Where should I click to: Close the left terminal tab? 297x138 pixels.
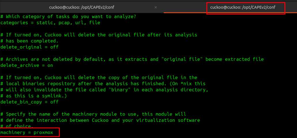[x=156, y=7]
